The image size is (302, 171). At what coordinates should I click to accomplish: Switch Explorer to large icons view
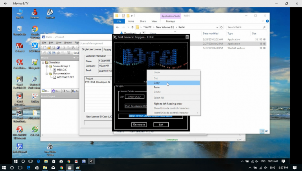[266, 131]
